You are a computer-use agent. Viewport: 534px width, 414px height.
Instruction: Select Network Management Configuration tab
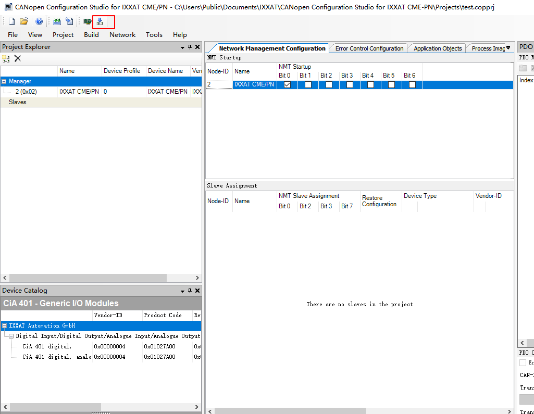pos(272,48)
